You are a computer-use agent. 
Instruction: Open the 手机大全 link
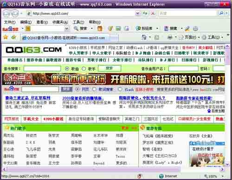[x=31, y=119]
